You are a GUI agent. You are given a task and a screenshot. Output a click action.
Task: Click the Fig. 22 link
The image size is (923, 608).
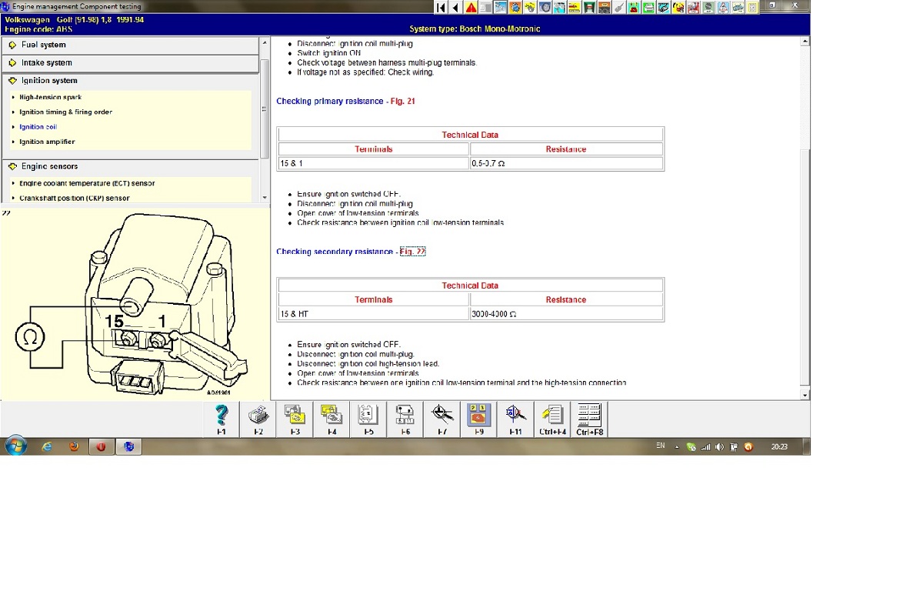412,252
